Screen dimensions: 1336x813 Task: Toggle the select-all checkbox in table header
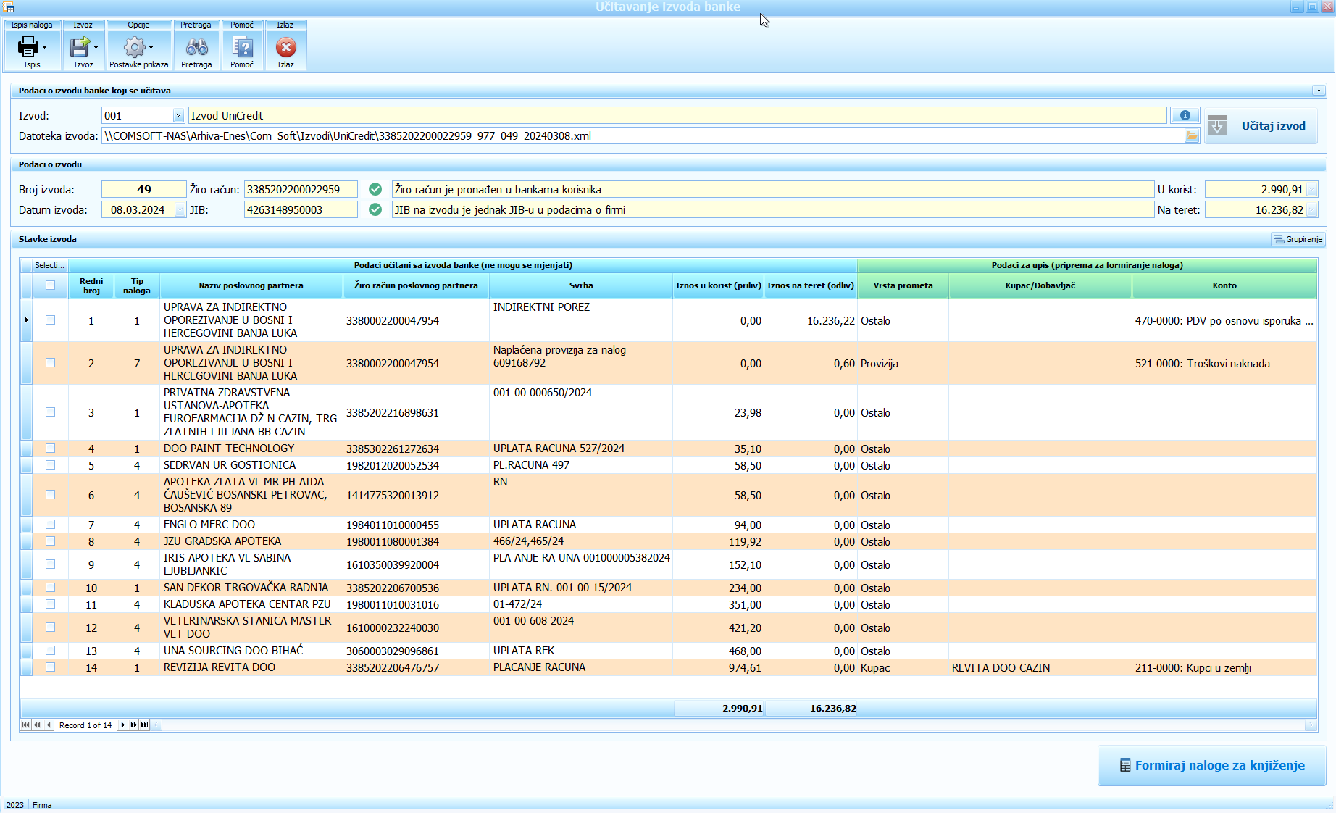point(50,285)
